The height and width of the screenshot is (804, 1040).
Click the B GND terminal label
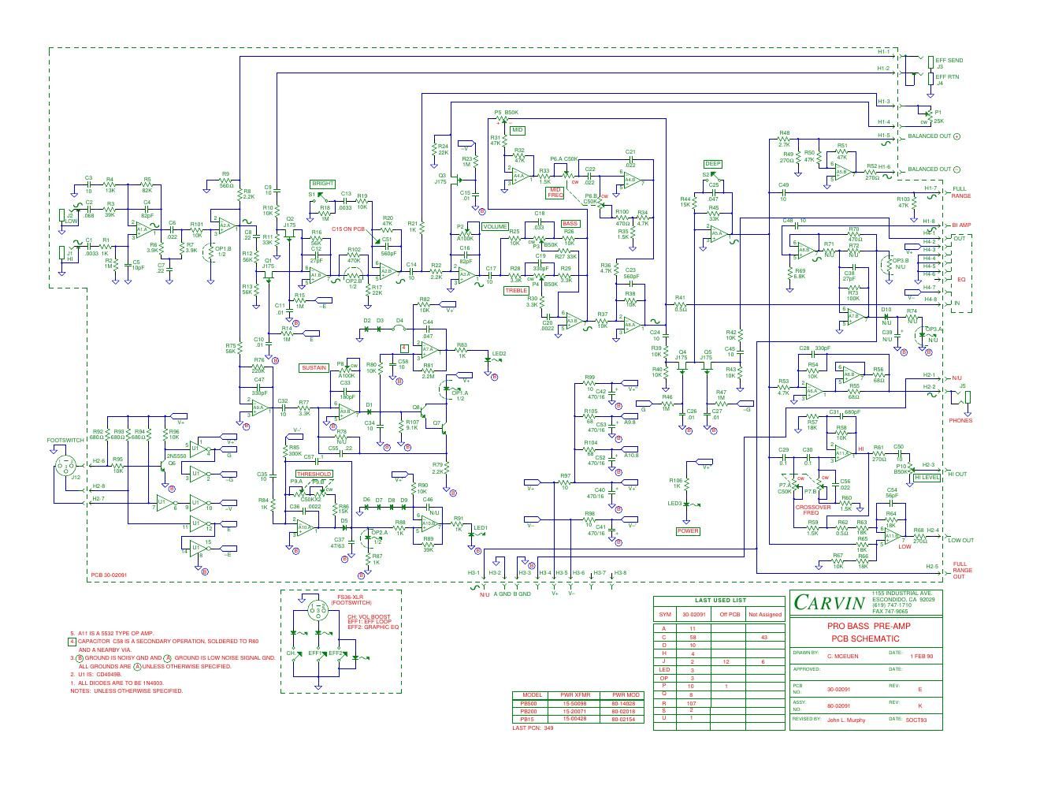[x=522, y=595]
